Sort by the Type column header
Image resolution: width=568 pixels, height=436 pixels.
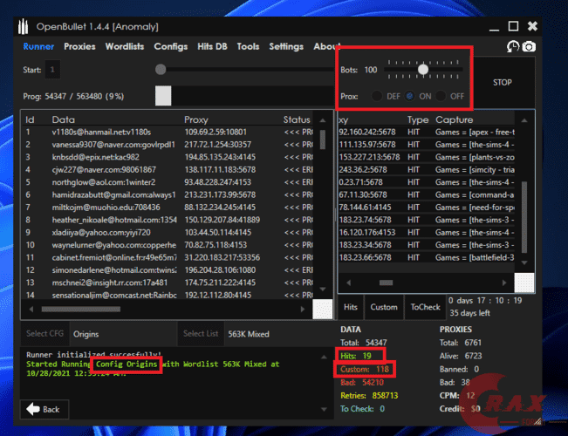point(418,119)
